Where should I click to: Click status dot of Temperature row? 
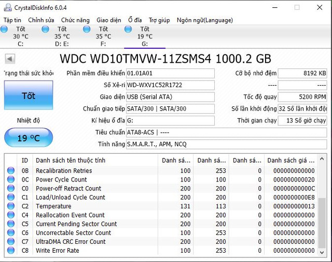[x=11, y=206]
